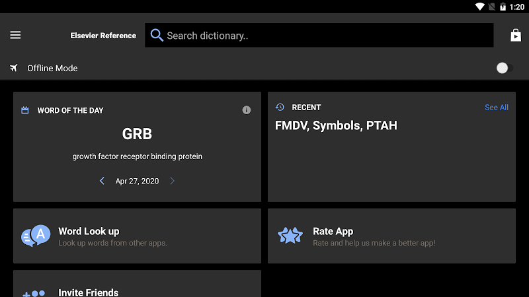Open the Word Look up card
The height and width of the screenshot is (297, 529).
137,236
